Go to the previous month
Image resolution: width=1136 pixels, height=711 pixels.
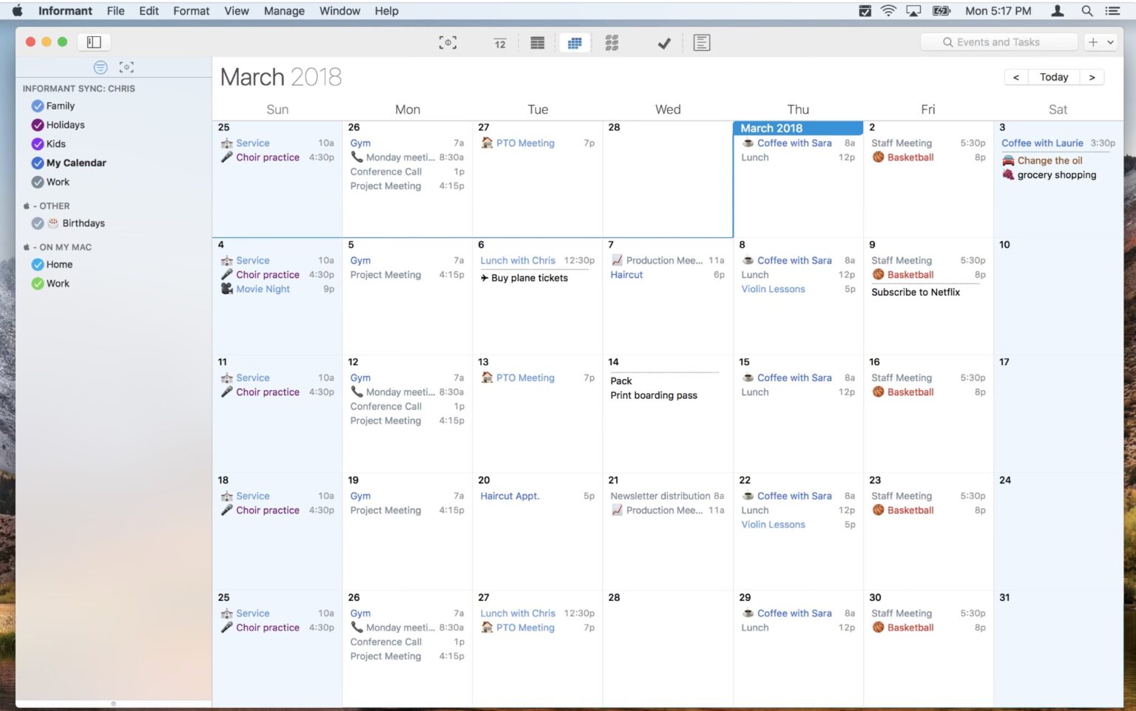tap(1016, 77)
